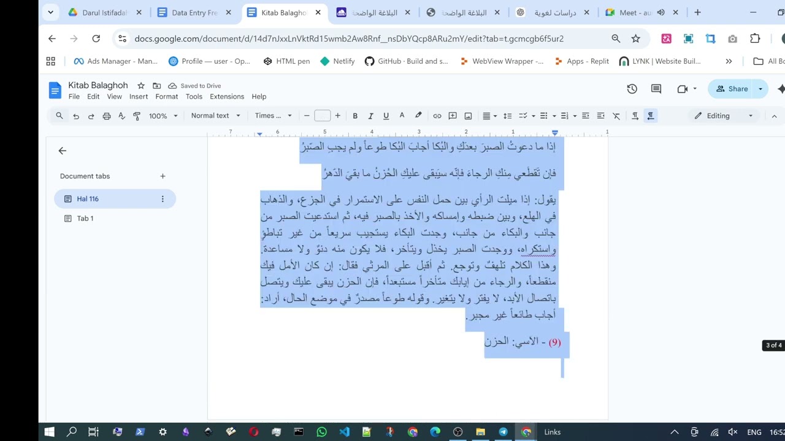This screenshot has height=441, width=785.
Task: Open the highlight color picker
Action: click(418, 116)
